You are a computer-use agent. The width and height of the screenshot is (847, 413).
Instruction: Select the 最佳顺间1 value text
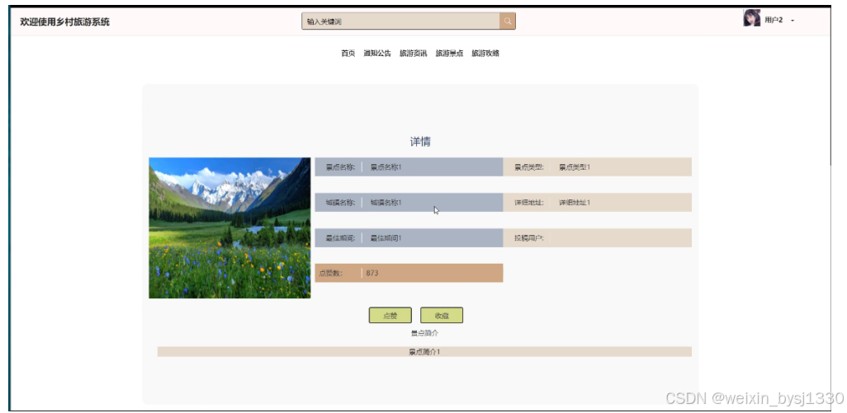point(386,237)
